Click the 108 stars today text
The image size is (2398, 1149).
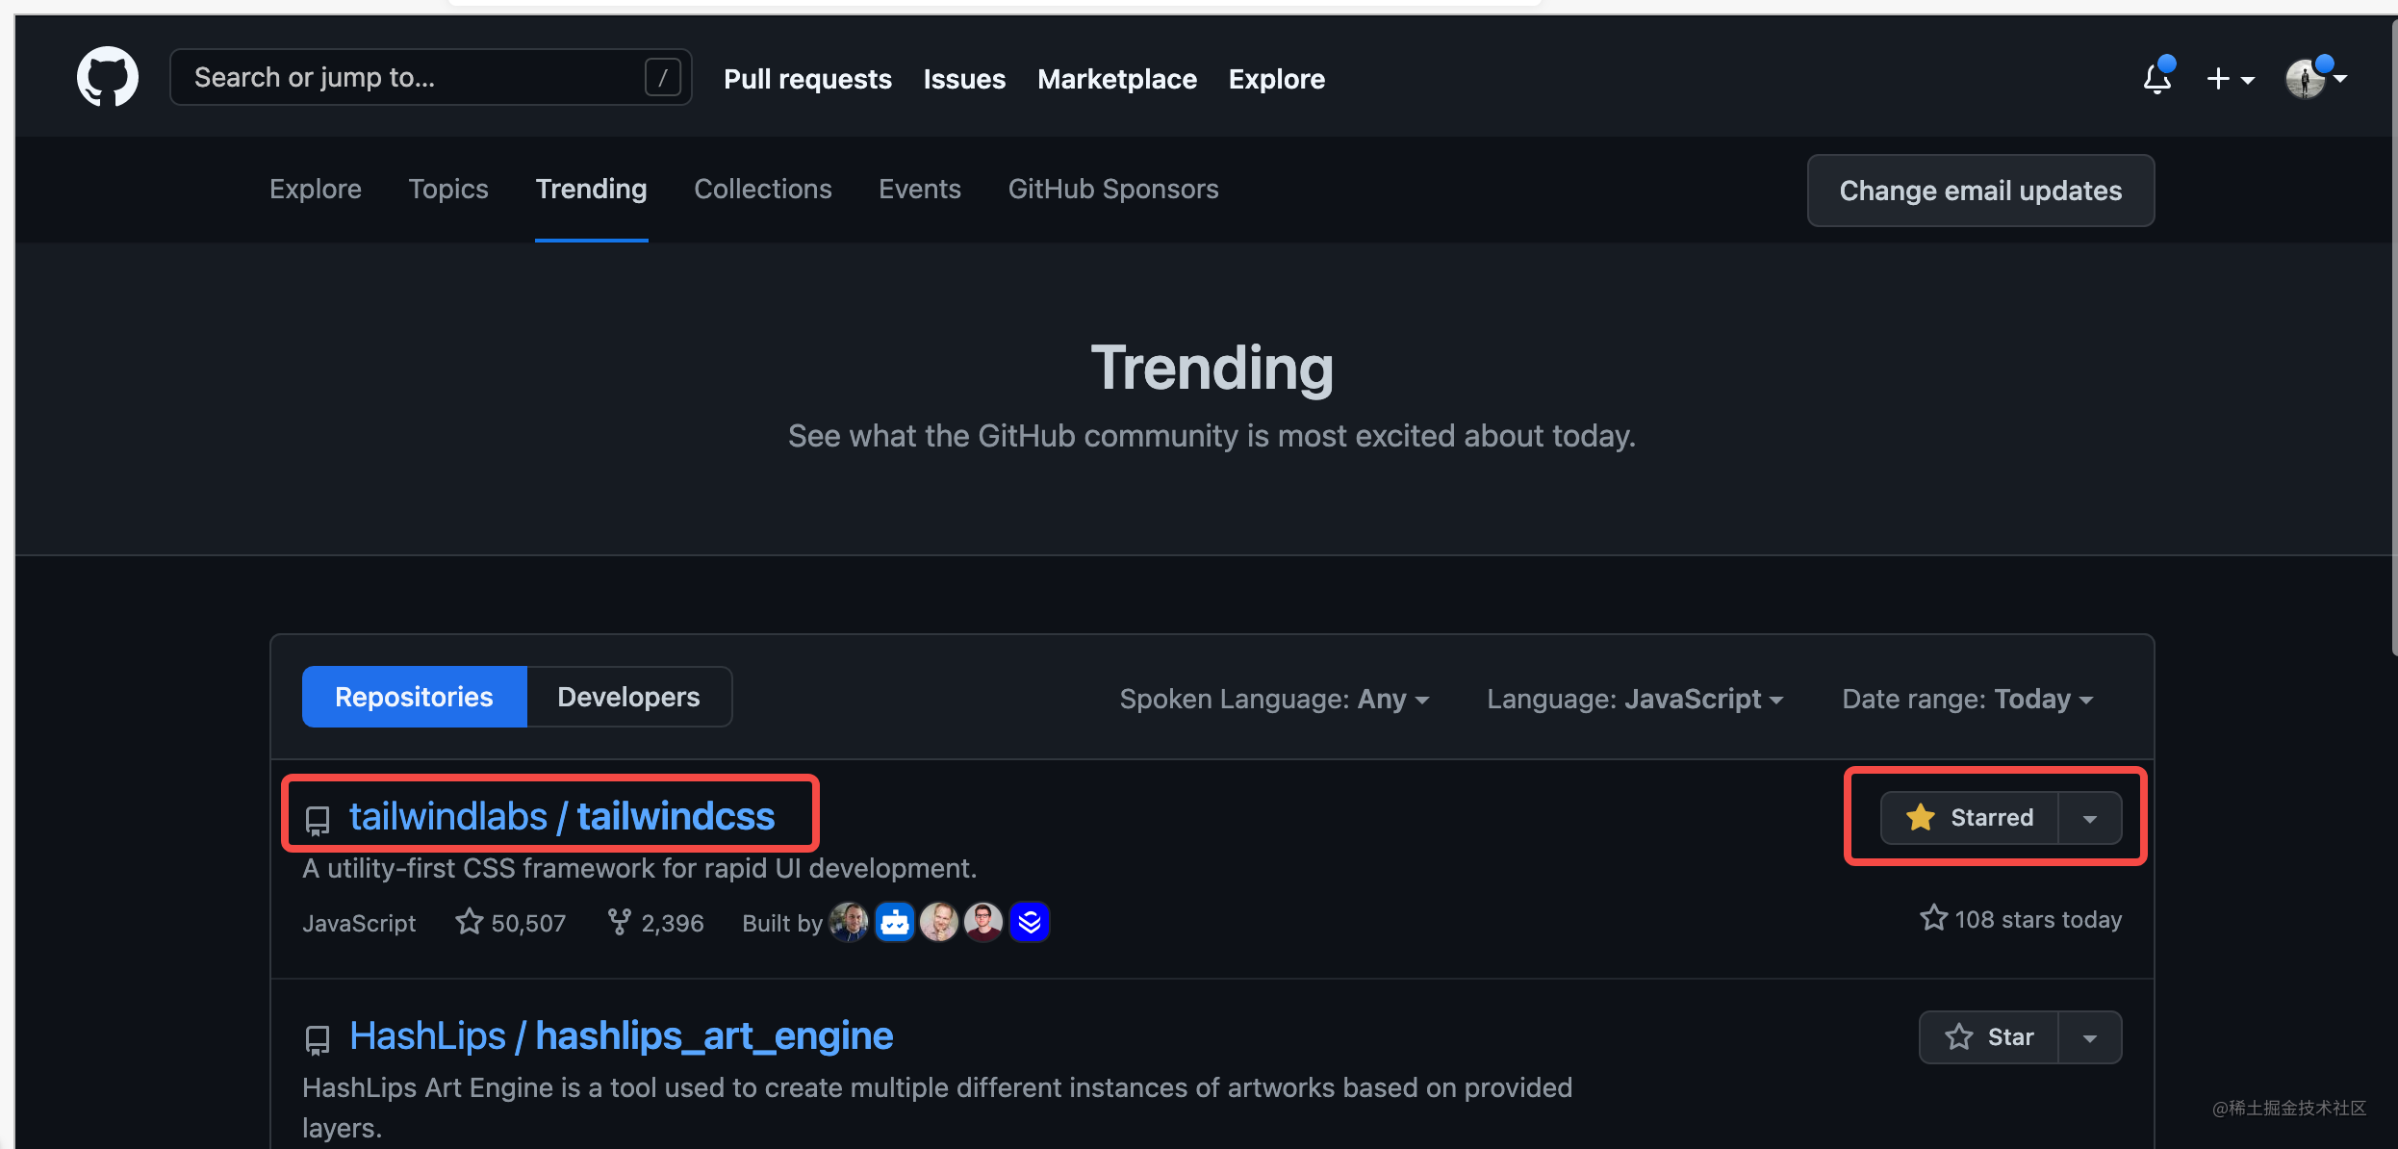[2021, 919]
